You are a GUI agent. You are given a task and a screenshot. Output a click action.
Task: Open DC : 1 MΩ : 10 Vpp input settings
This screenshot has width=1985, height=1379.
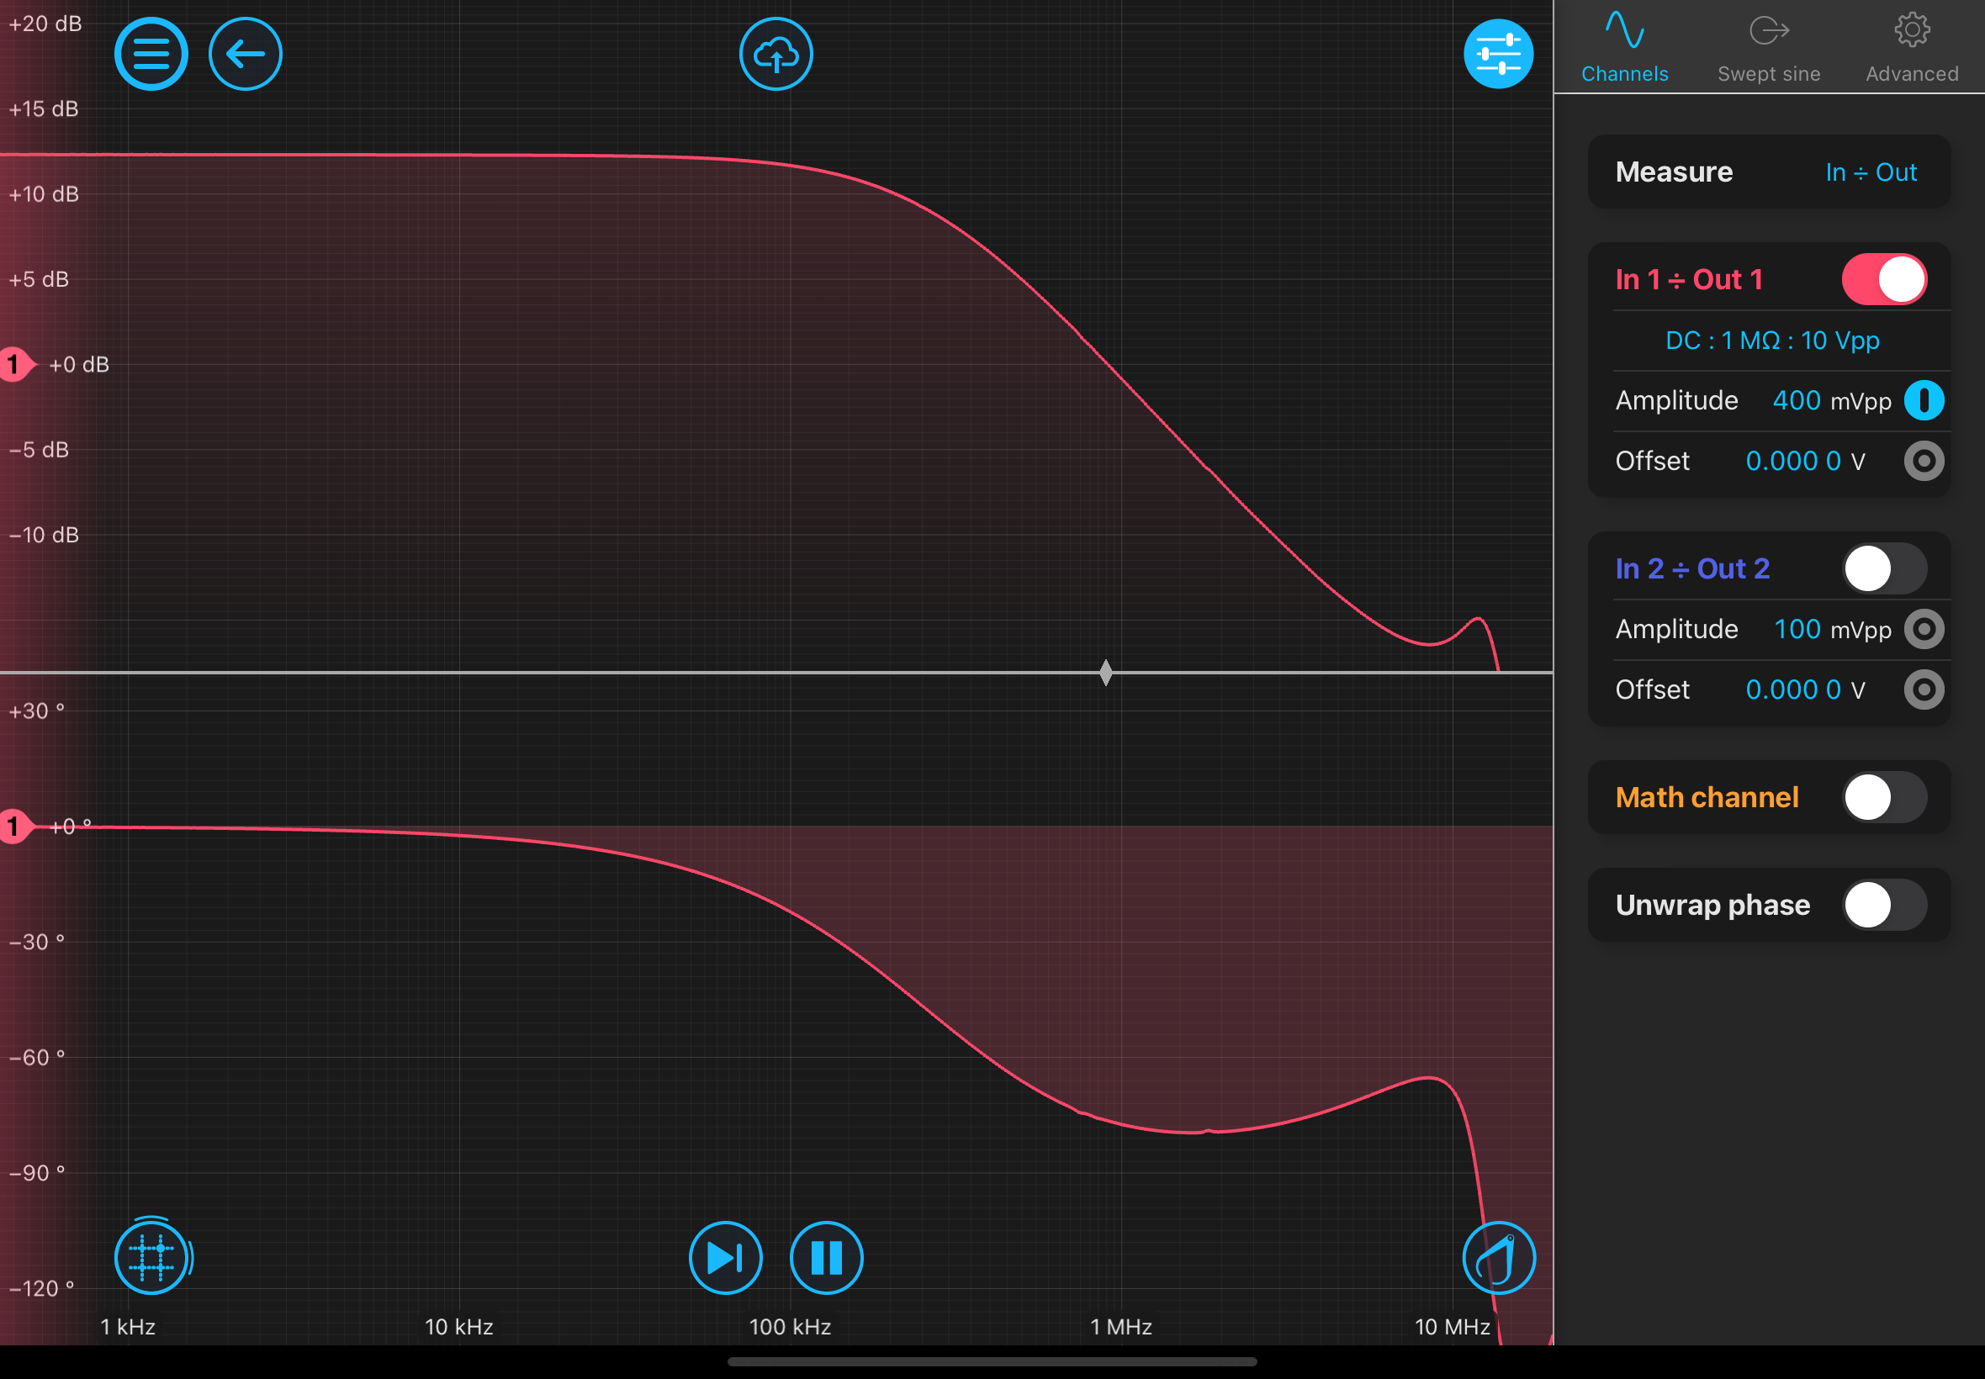1772,341
